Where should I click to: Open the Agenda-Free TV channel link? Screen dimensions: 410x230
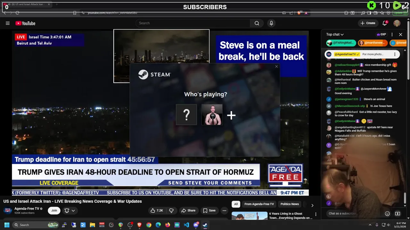coord(27,209)
